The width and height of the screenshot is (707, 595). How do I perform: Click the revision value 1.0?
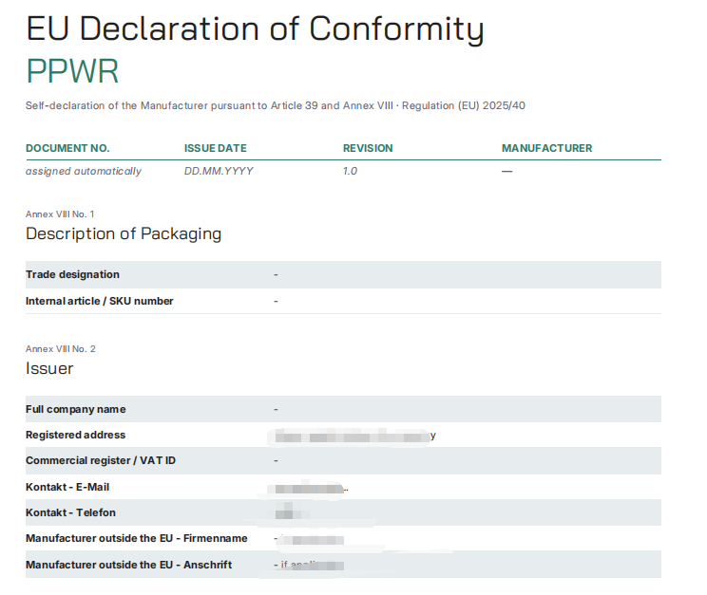(x=350, y=171)
